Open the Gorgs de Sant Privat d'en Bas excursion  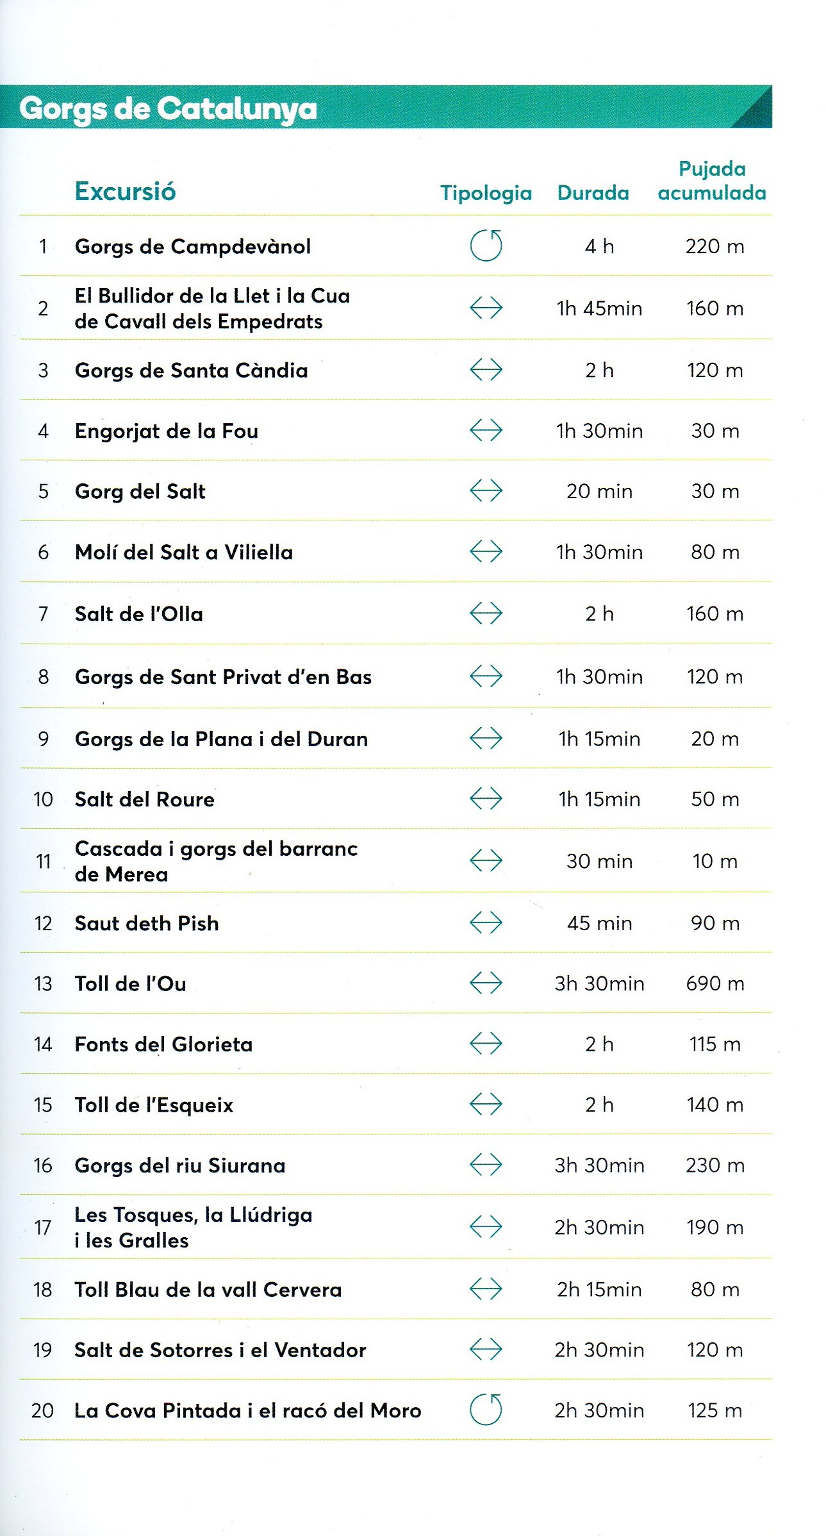(223, 677)
